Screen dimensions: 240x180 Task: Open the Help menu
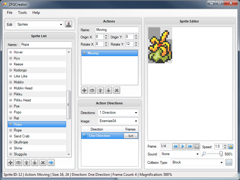tap(36, 13)
